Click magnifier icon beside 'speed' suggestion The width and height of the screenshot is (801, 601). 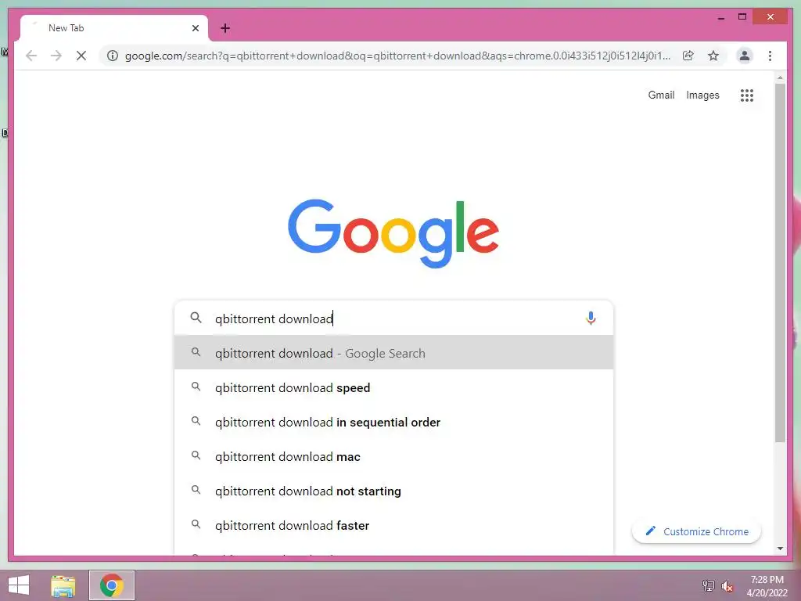point(196,387)
